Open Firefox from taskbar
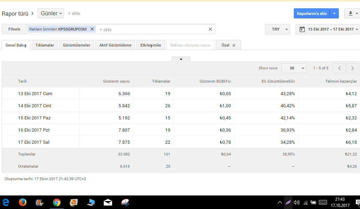This screenshot has width=360, height=209. [23, 202]
